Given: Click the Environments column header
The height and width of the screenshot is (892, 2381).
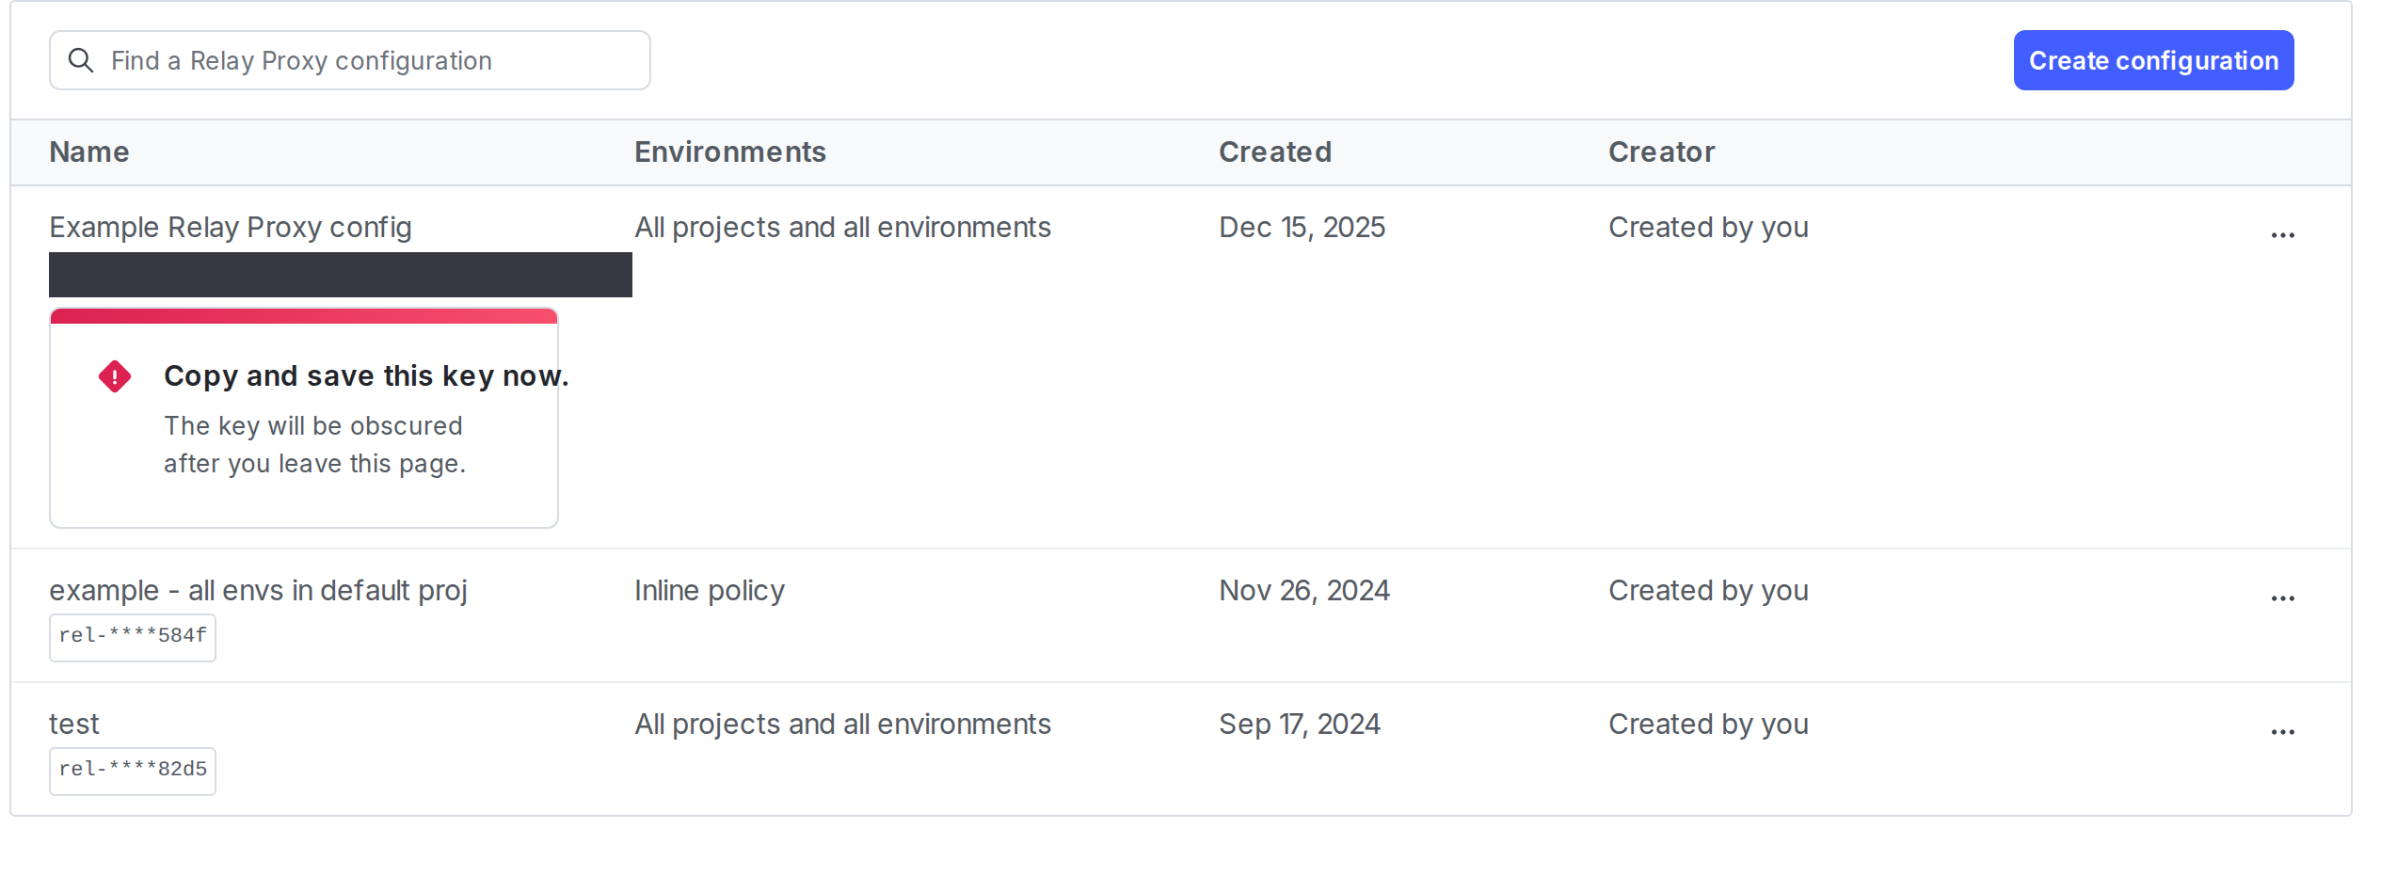Looking at the screenshot, I should (730, 151).
